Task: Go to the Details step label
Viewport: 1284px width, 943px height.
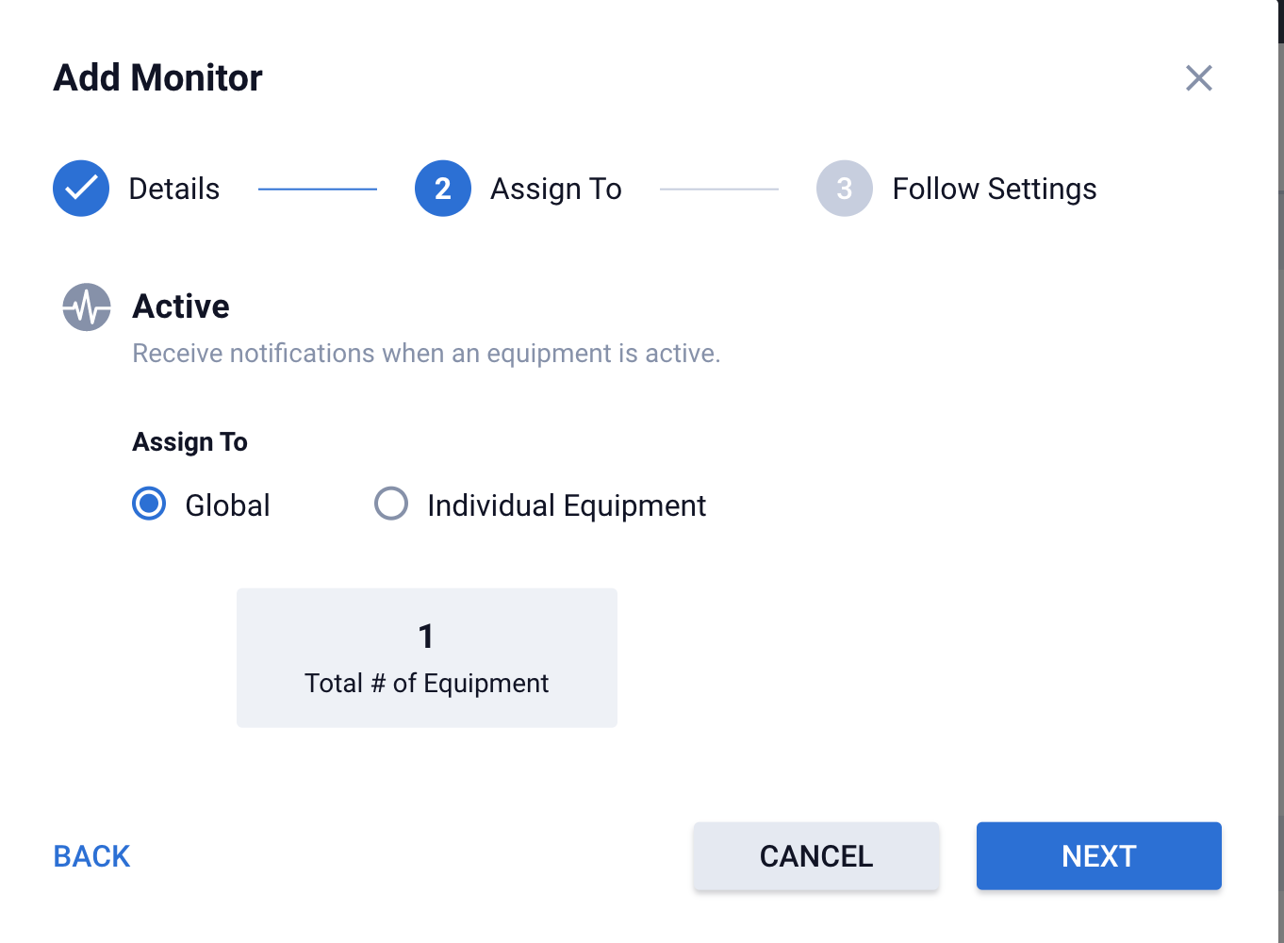Action: pyautogui.click(x=173, y=189)
